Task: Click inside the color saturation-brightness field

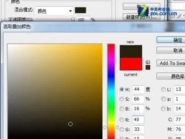Action: coord(55,91)
